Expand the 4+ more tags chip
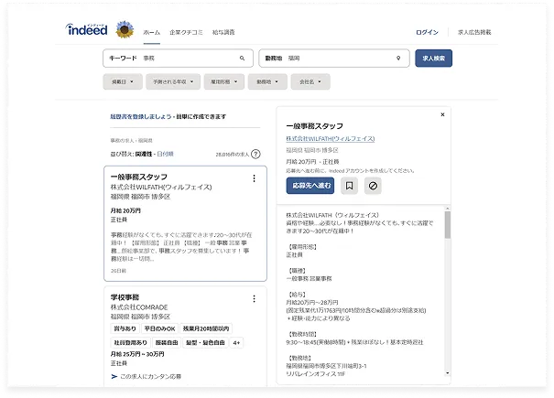 click(x=236, y=343)
